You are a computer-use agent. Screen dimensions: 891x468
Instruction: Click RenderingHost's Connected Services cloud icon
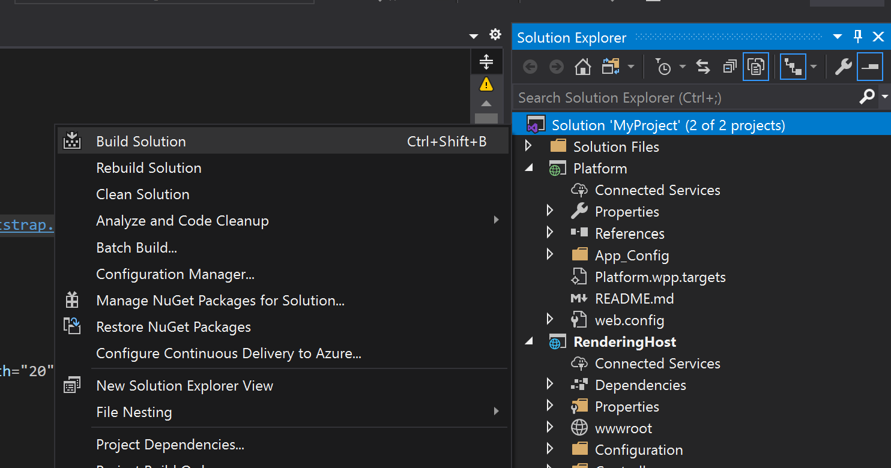tap(579, 364)
